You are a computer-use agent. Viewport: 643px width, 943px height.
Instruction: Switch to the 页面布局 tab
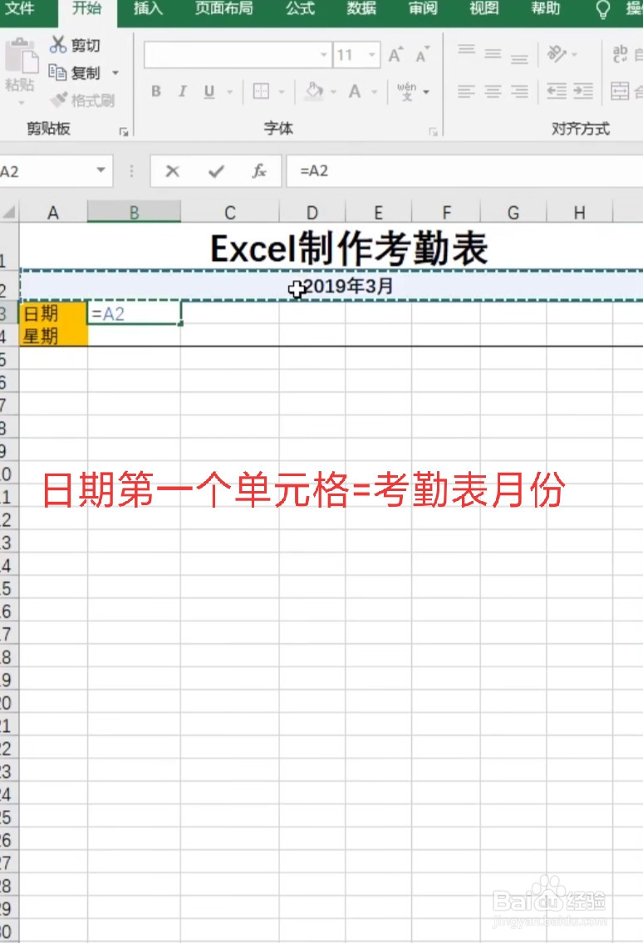click(x=223, y=8)
